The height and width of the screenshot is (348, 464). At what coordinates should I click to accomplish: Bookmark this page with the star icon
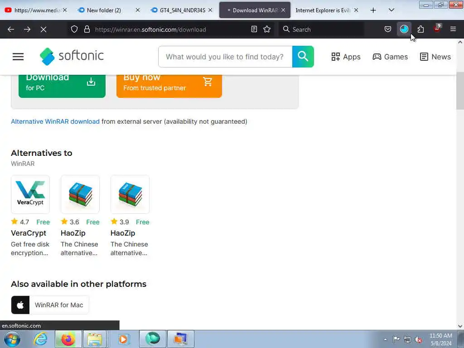(x=267, y=29)
